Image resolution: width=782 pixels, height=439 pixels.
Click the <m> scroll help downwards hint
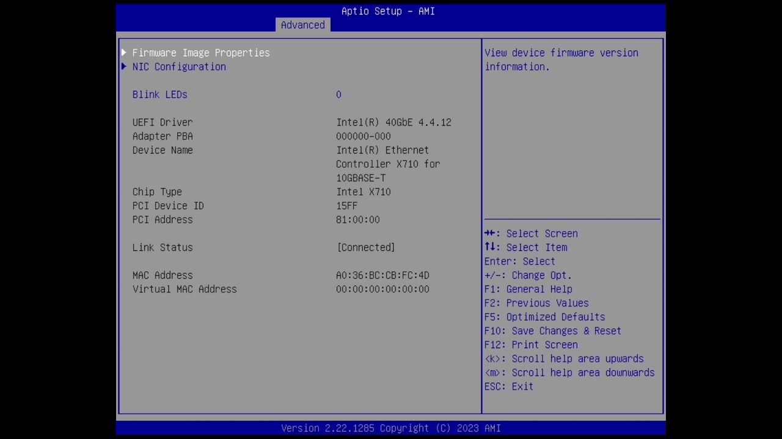[569, 373]
